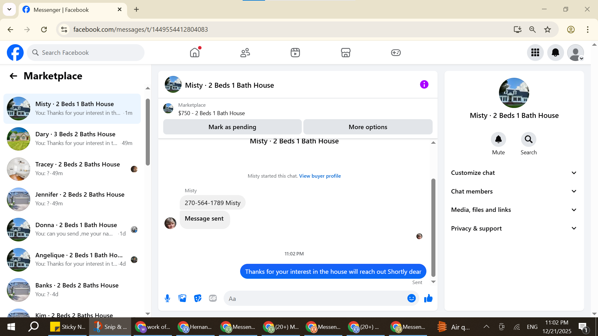Click chat header "Misty · 2 Beds 1 Bath House"

[230, 85]
